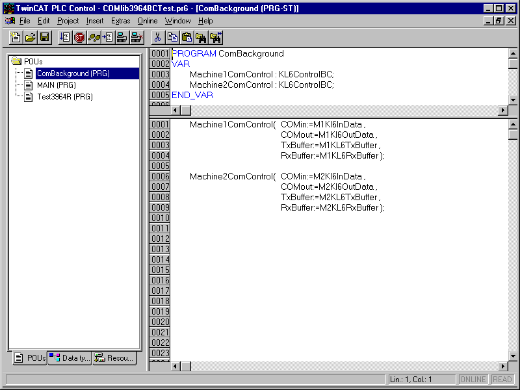Viewport: 520px width, 390px height.
Task: Click the Find binoculars icon
Action: [201, 37]
